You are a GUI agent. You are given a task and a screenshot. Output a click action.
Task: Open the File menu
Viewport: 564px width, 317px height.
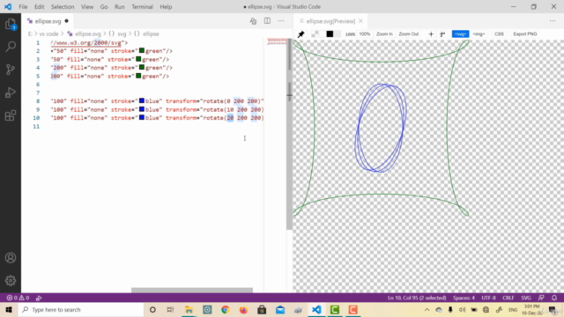click(x=23, y=6)
